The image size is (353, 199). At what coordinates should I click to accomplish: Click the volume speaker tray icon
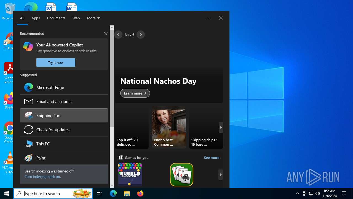click(x=317, y=193)
